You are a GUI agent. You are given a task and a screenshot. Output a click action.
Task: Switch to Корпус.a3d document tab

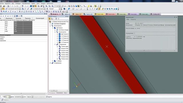point(89,14)
